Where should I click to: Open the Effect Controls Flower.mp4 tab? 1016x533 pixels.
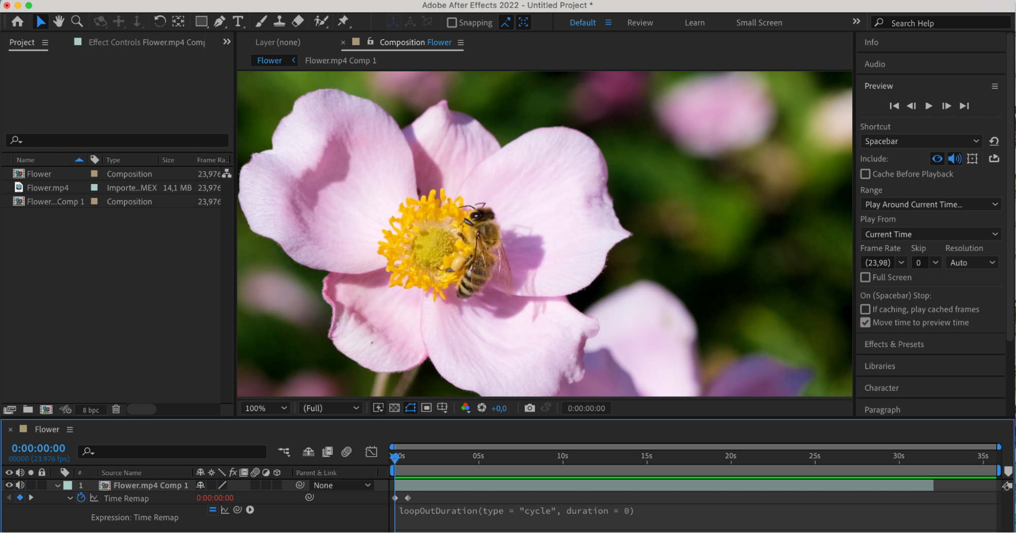tap(146, 42)
